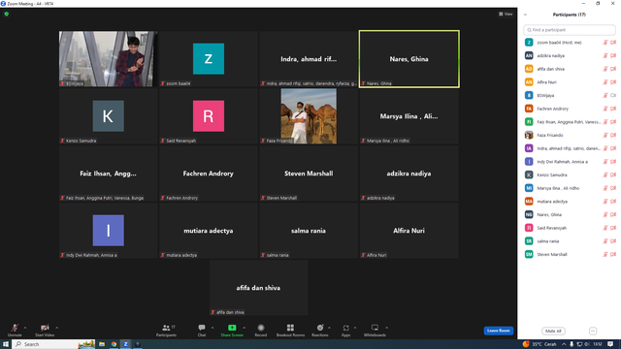Viewport: 621px width, 349px height.
Task: Click the afifa dan shiva video tile
Action: click(259, 288)
